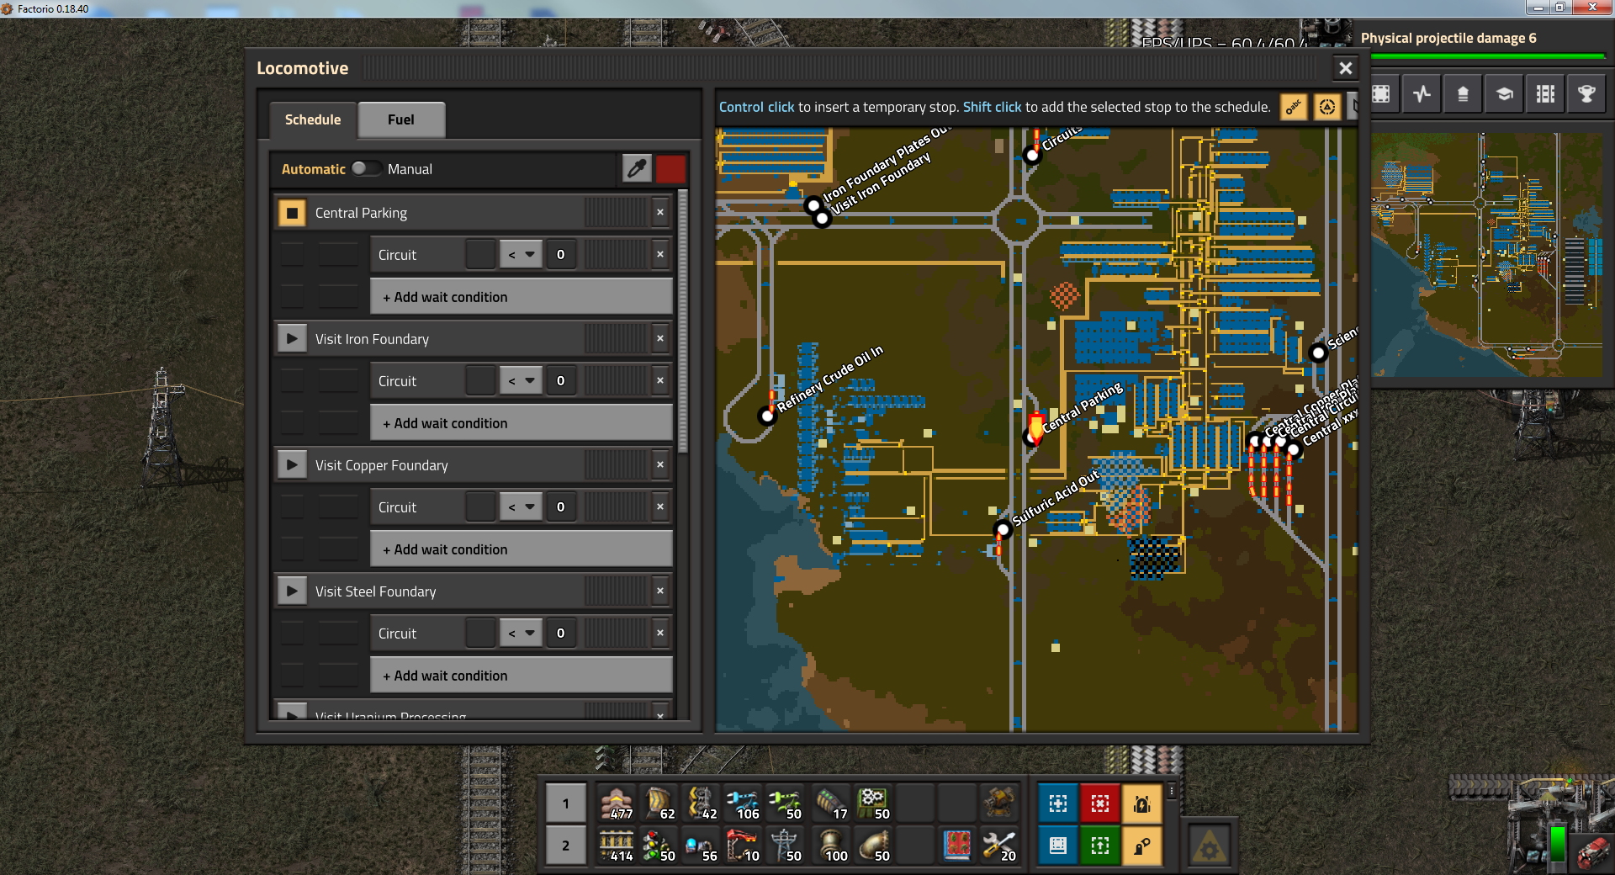Screen dimensions: 1615x875
Task: Select quickbar row 2 button
Action: [566, 846]
